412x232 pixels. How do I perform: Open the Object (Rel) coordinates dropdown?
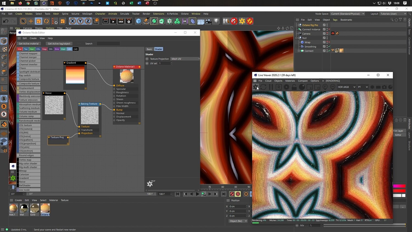(238, 221)
